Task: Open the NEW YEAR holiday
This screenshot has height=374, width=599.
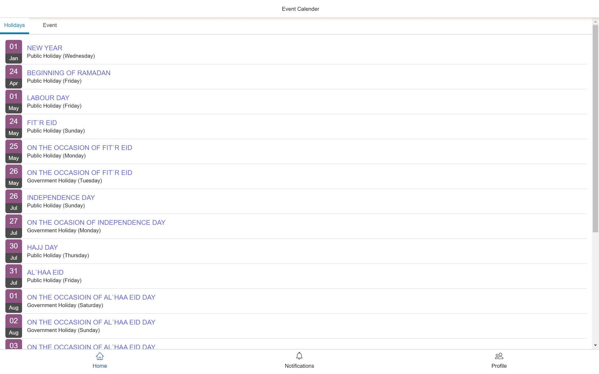Action: coord(45,48)
